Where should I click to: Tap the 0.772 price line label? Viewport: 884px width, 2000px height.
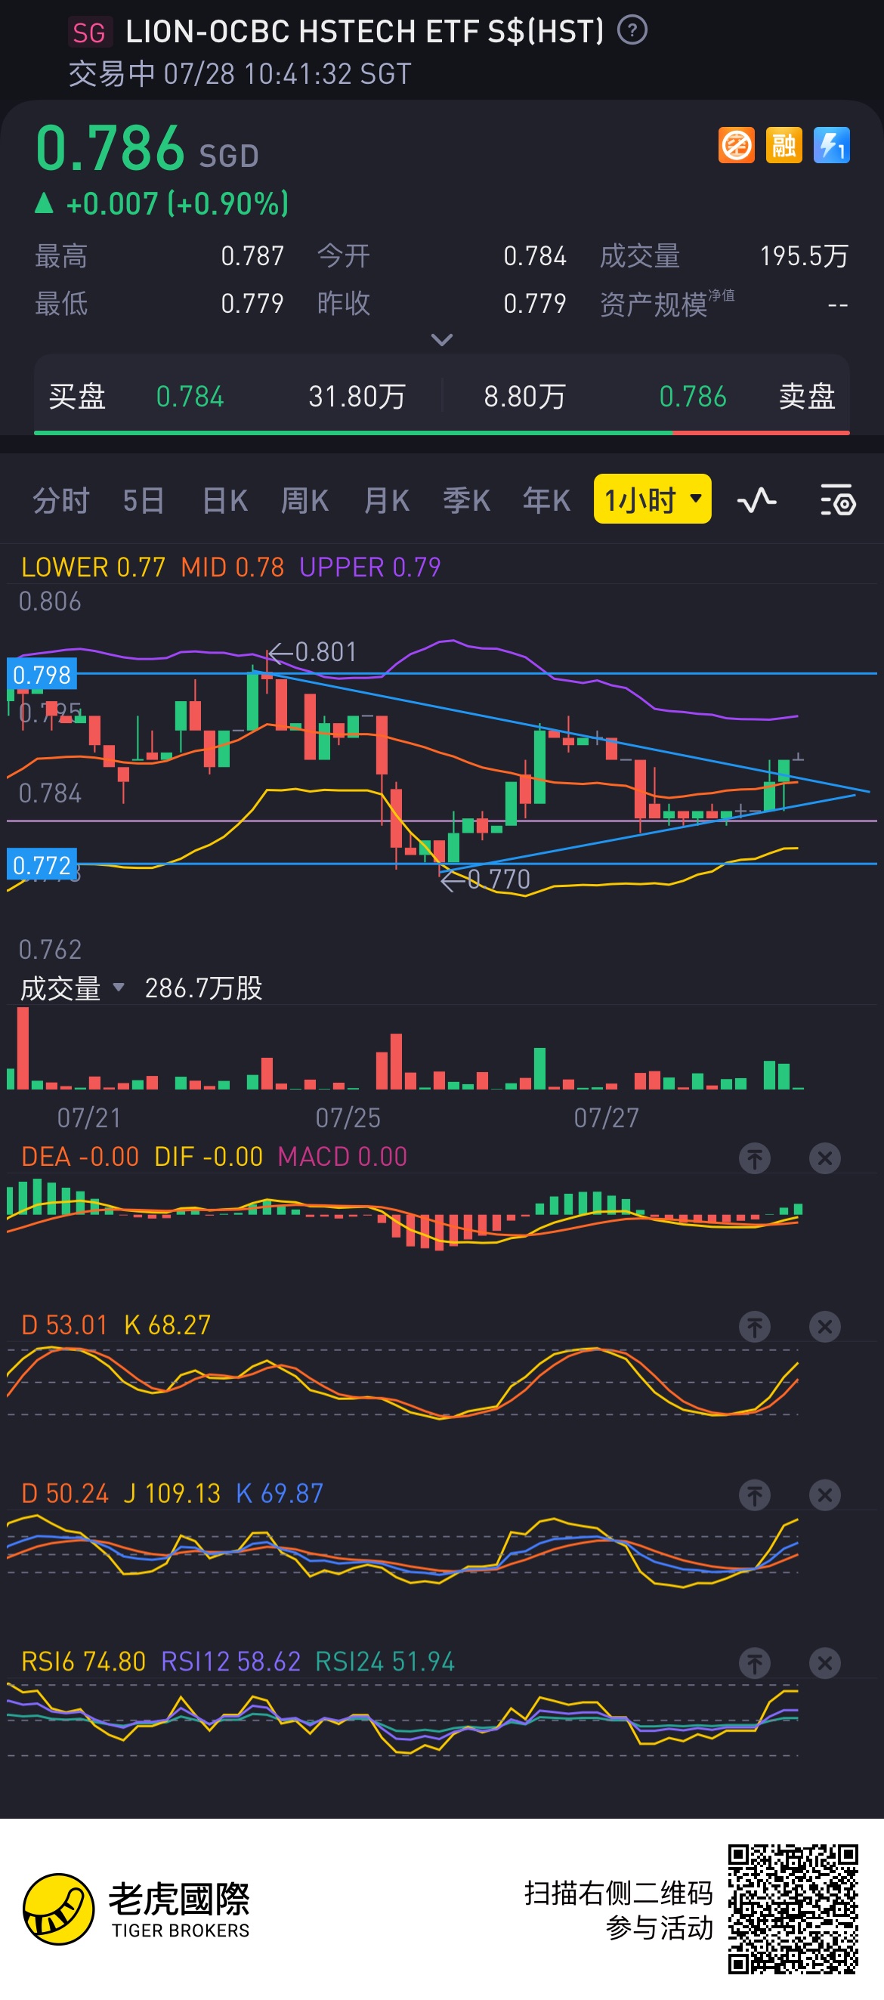point(42,864)
